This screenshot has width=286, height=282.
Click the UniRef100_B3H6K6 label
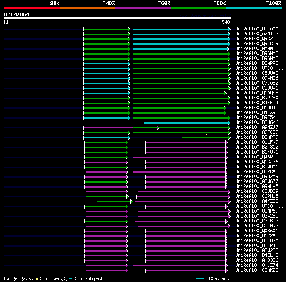click(x=257, y=123)
